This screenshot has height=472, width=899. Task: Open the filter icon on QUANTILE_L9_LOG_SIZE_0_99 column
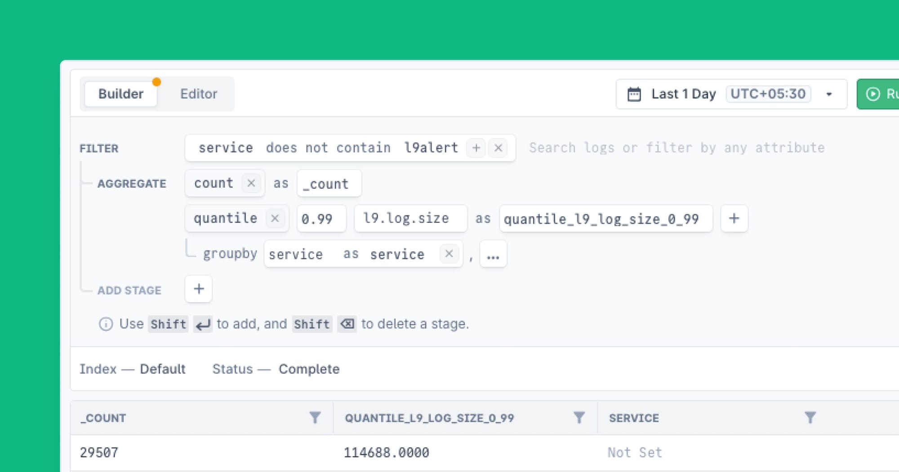pyautogui.click(x=579, y=418)
